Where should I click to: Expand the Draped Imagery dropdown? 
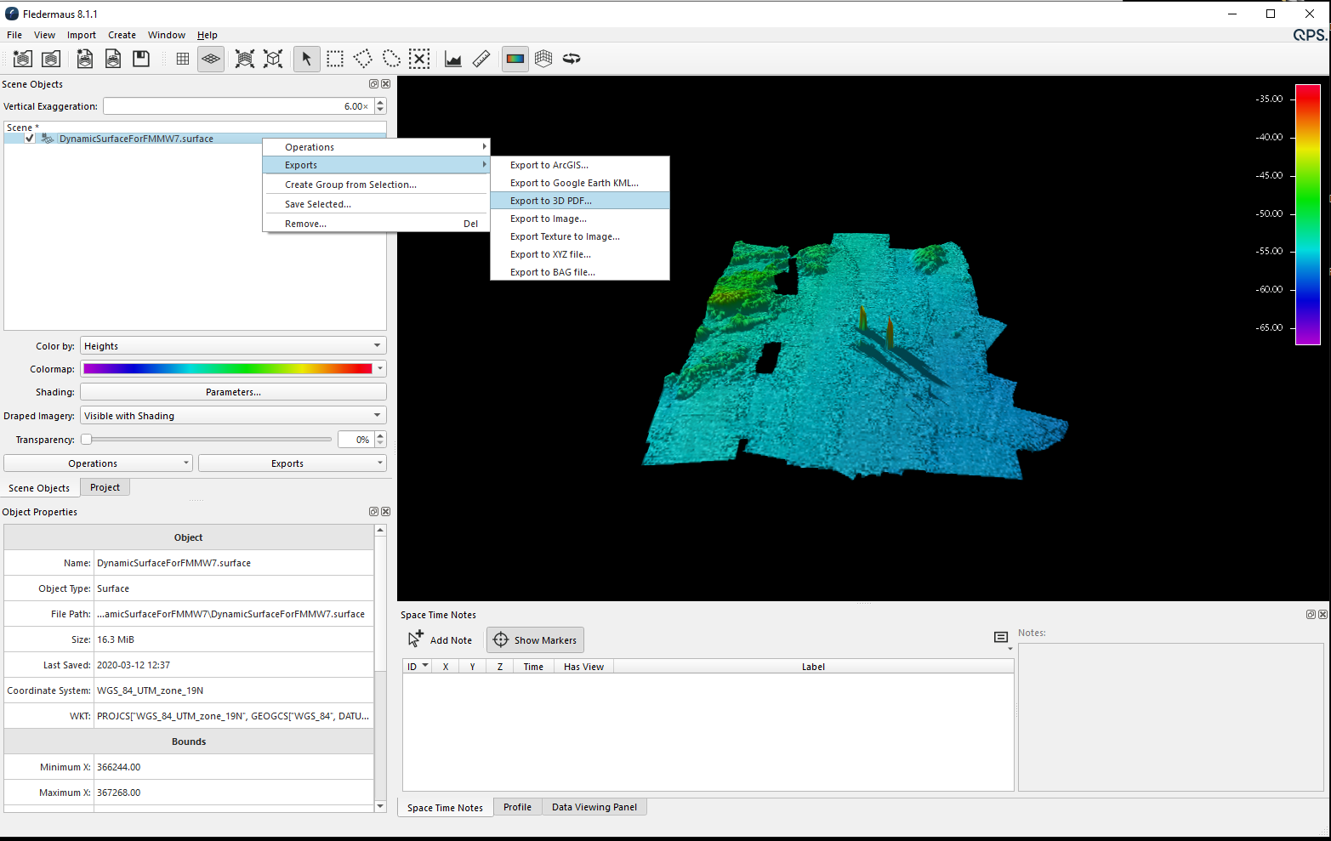point(233,416)
